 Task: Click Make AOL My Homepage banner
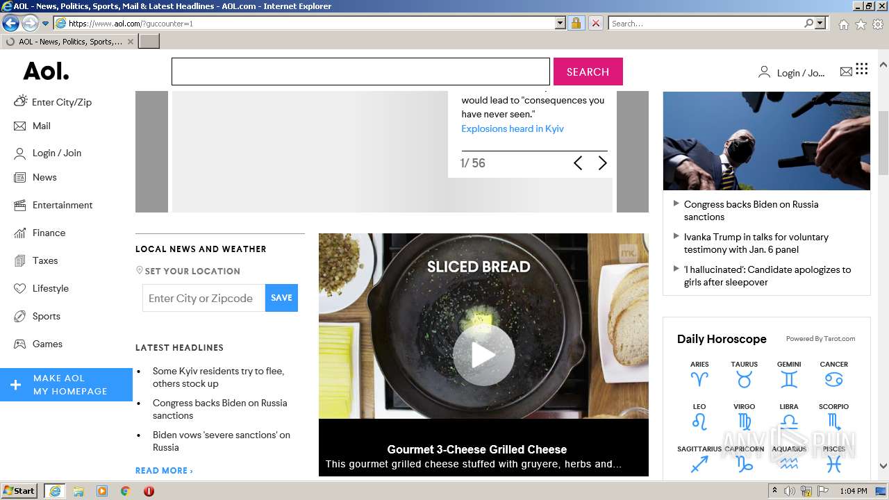point(66,385)
